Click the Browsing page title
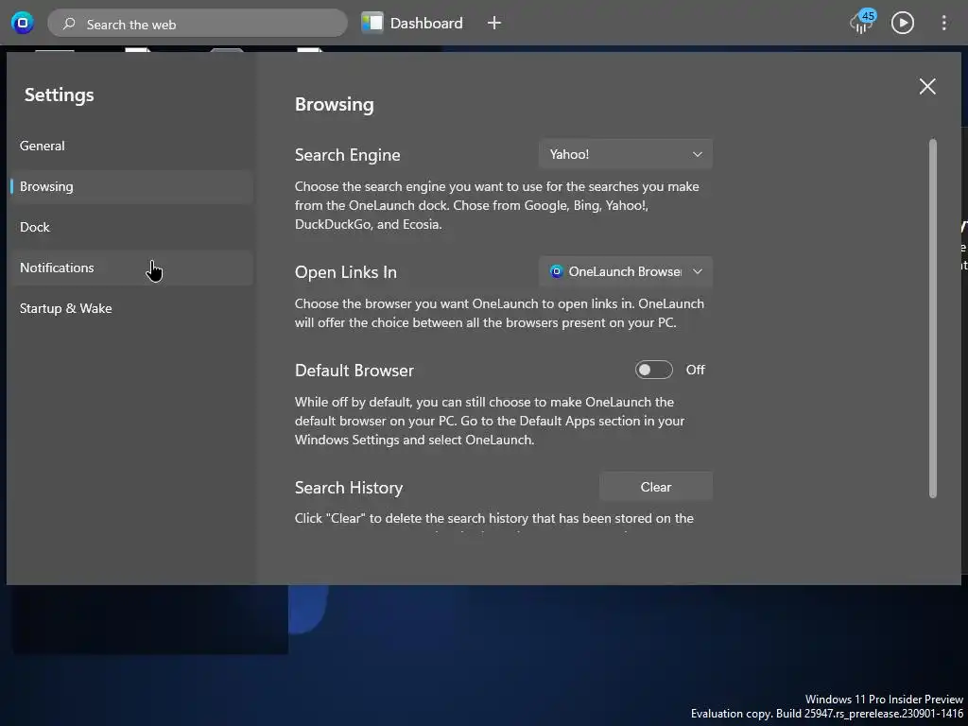 pyautogui.click(x=334, y=104)
